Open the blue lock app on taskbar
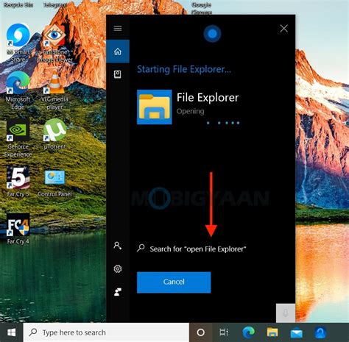Screen dimensions: 349x342 (x=320, y=332)
